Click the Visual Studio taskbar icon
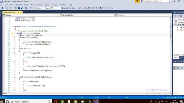The height and width of the screenshot is (103, 184). pos(96,102)
